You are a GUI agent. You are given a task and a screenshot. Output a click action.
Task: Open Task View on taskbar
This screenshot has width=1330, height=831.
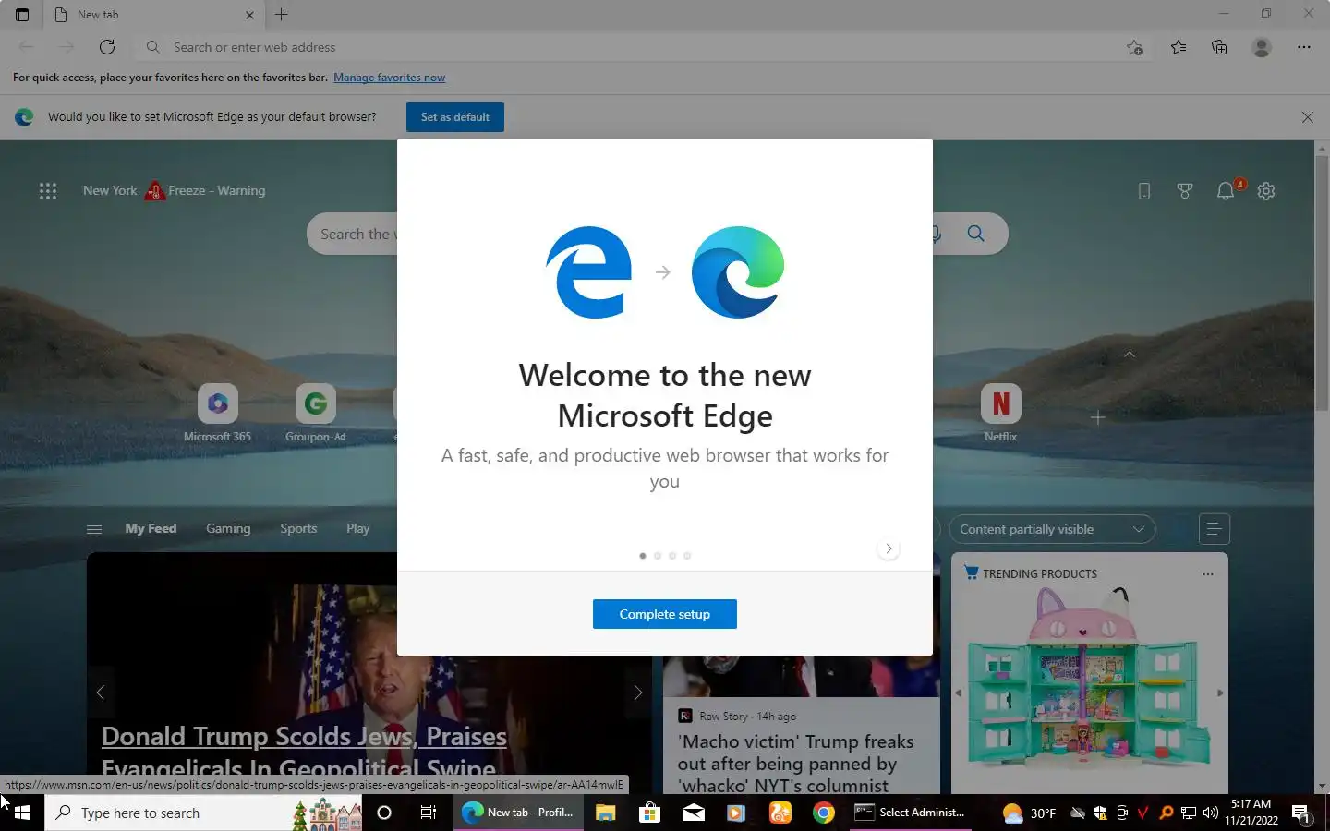(429, 813)
